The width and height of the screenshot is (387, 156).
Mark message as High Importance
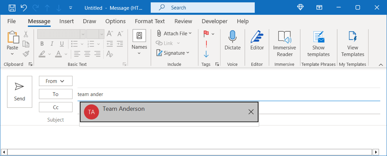206,44
